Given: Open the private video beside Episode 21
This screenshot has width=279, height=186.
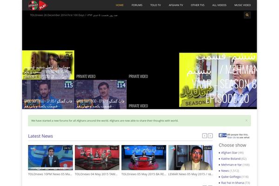Looking at the screenshot, I should 100,65.
